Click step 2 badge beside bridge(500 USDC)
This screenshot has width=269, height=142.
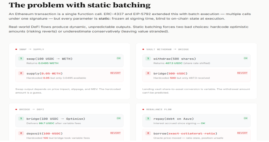pyautogui.click(x=148, y=73)
